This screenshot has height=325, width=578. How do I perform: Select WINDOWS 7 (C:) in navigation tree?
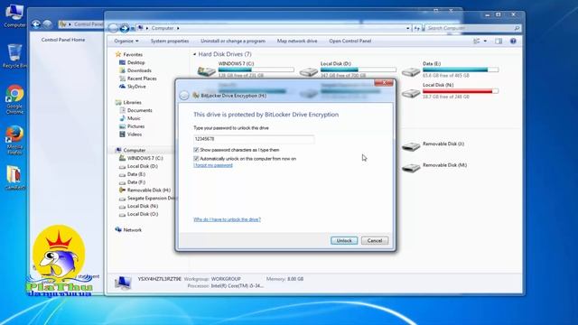click(x=144, y=158)
